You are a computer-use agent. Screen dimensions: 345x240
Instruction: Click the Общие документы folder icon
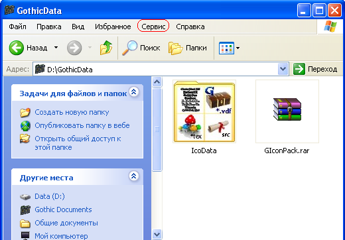tap(25, 223)
